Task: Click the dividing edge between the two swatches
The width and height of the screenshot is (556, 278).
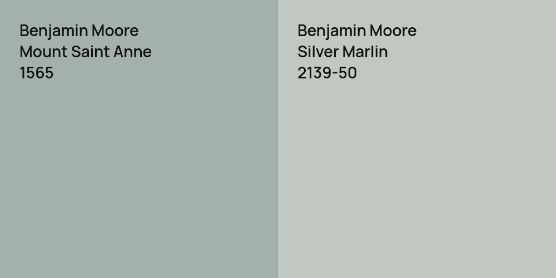Action: [x=278, y=139]
